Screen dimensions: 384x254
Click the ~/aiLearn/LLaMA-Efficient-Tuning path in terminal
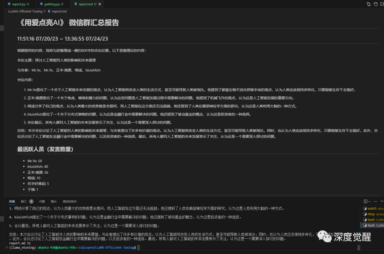(105, 248)
